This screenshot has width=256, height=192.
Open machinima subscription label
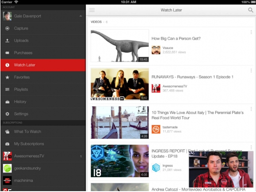[x=23, y=181]
